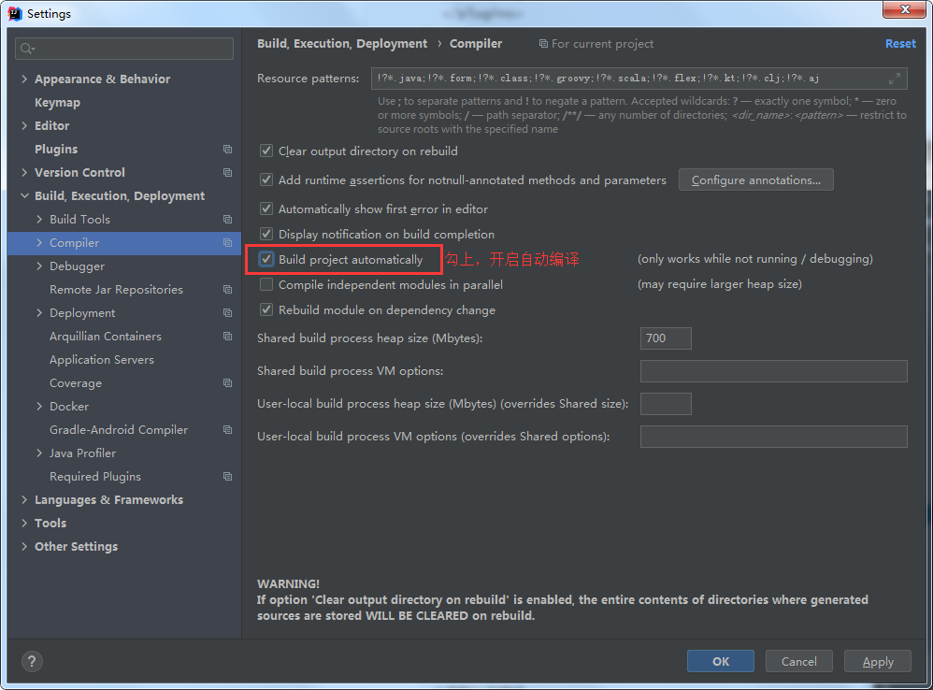This screenshot has width=933, height=690.
Task: Click the Build, Execution, Deployment breadcrumb
Action: point(342,44)
